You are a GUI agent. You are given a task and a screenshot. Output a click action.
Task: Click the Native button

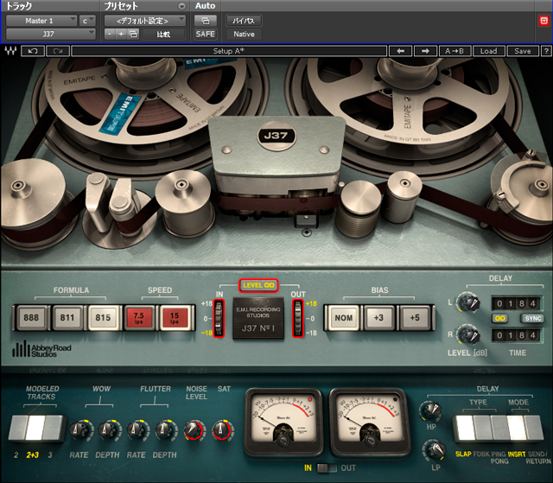(x=244, y=35)
